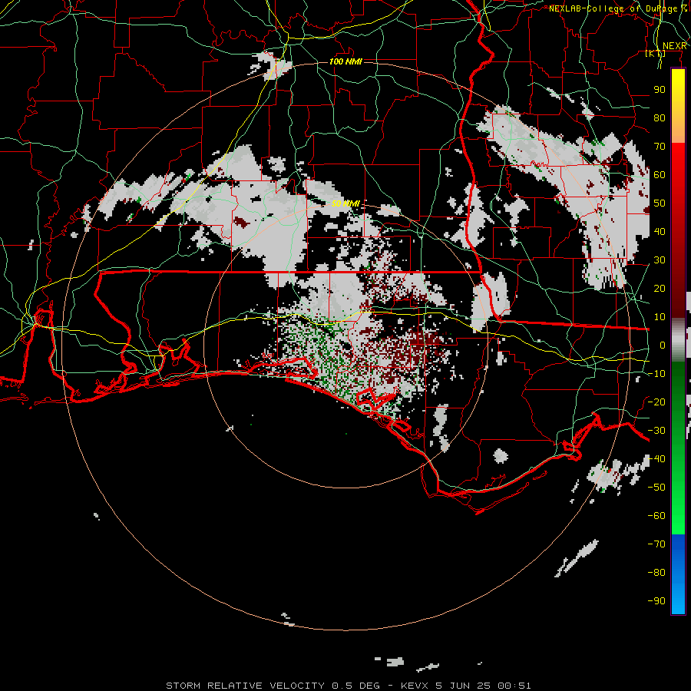Click the -50 value on velocity scale
The height and width of the screenshot is (691, 691).
[x=656, y=488]
